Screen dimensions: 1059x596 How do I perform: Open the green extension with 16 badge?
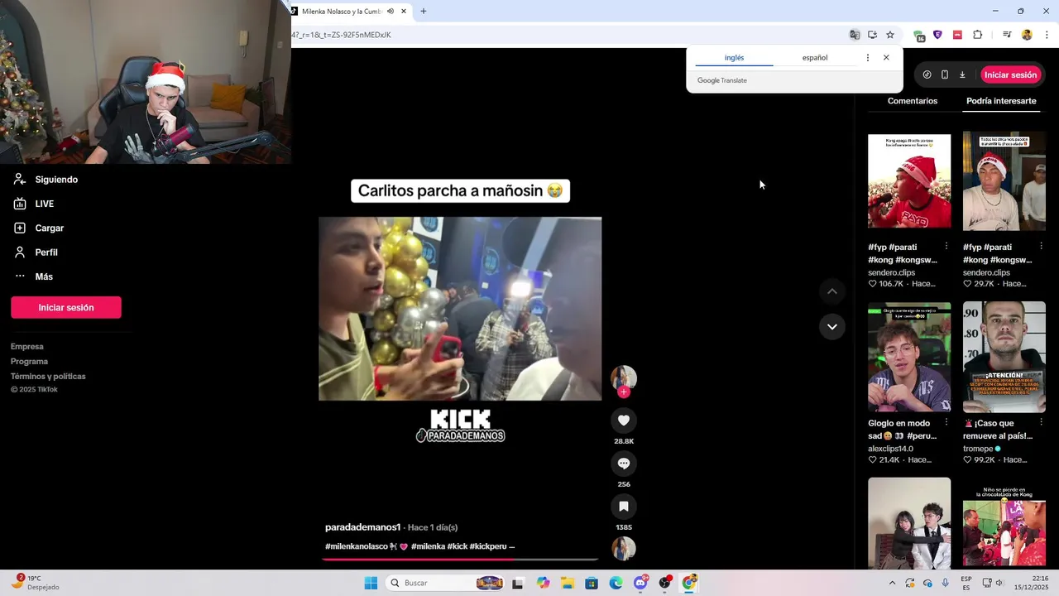919,36
